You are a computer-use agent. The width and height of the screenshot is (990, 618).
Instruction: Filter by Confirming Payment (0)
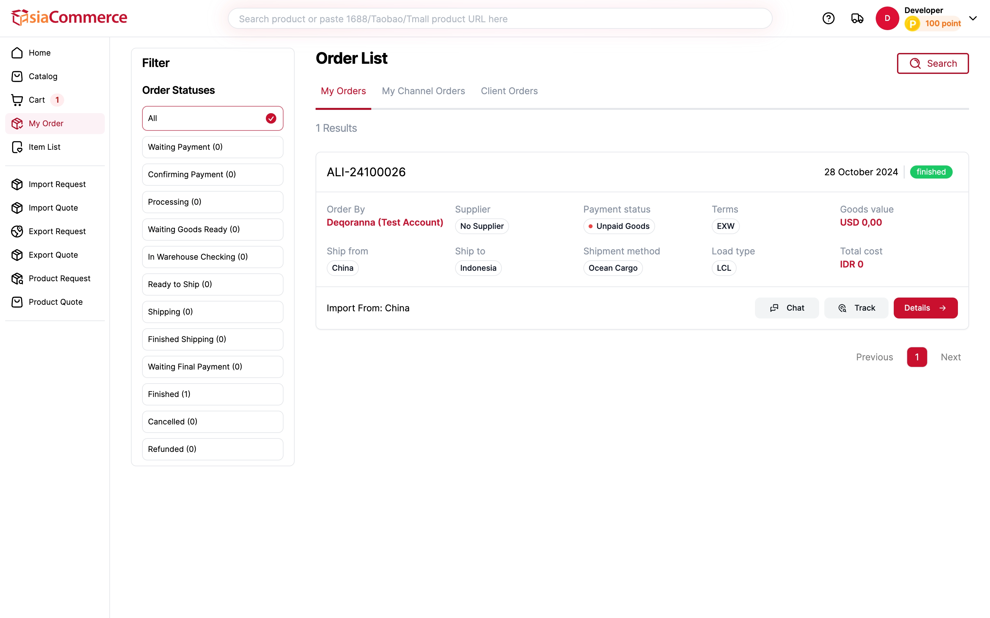[x=212, y=174]
